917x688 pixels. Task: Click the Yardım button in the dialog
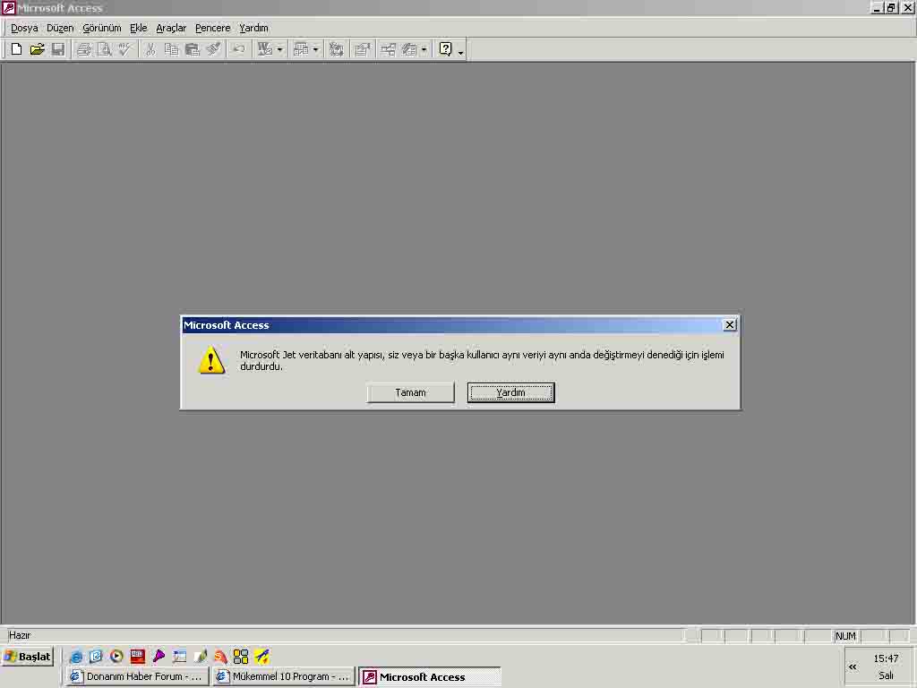click(511, 392)
